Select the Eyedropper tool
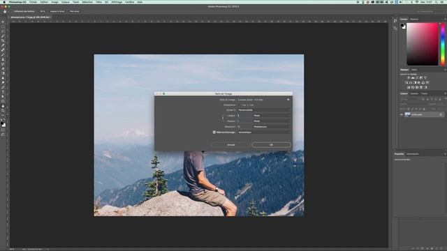This screenshot has width=447, height=251. click(x=3, y=45)
